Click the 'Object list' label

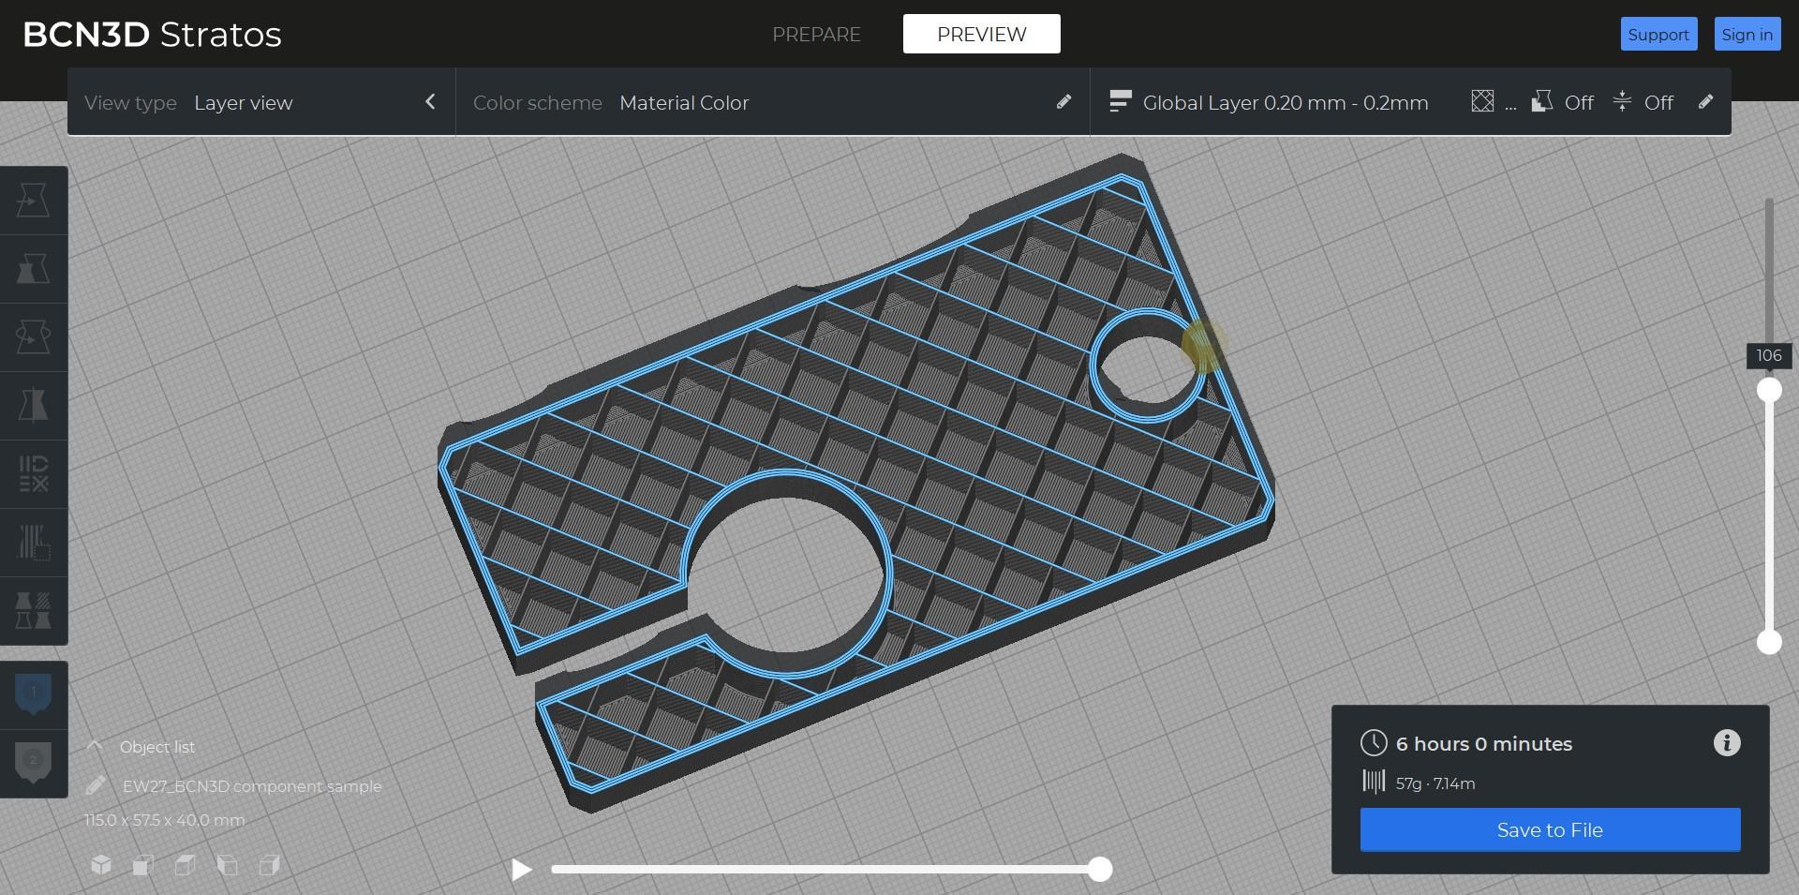pyautogui.click(x=157, y=747)
